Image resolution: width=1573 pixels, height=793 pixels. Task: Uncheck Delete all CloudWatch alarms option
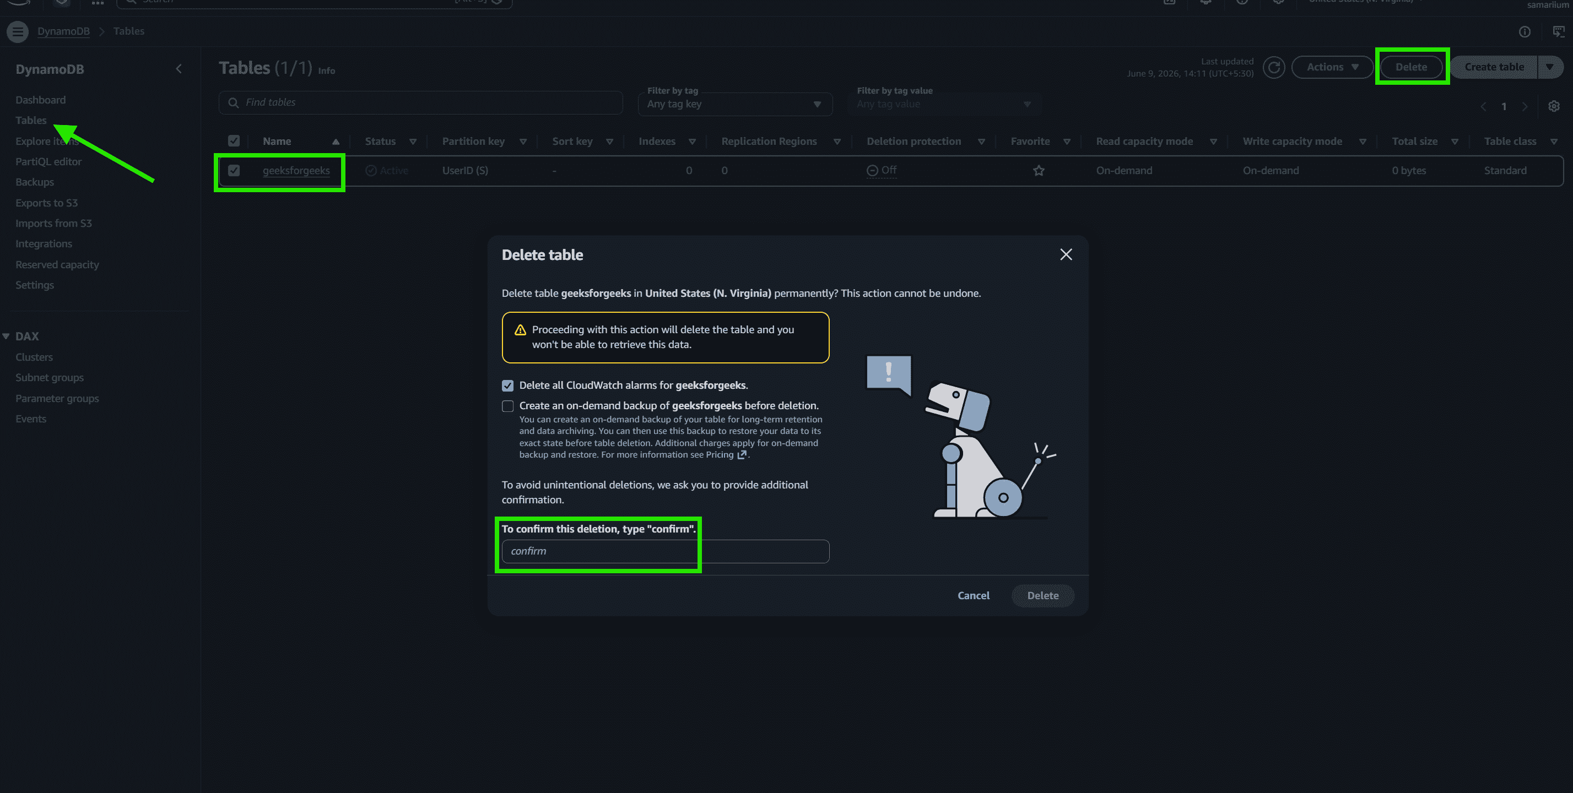point(507,386)
